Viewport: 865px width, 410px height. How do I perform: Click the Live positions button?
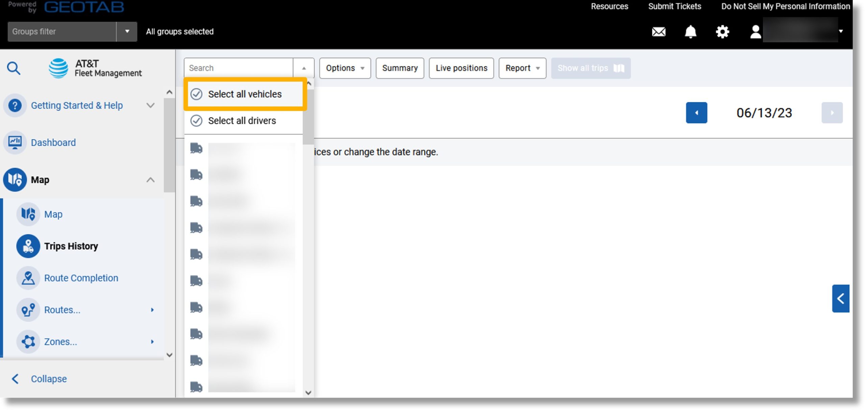pos(461,68)
